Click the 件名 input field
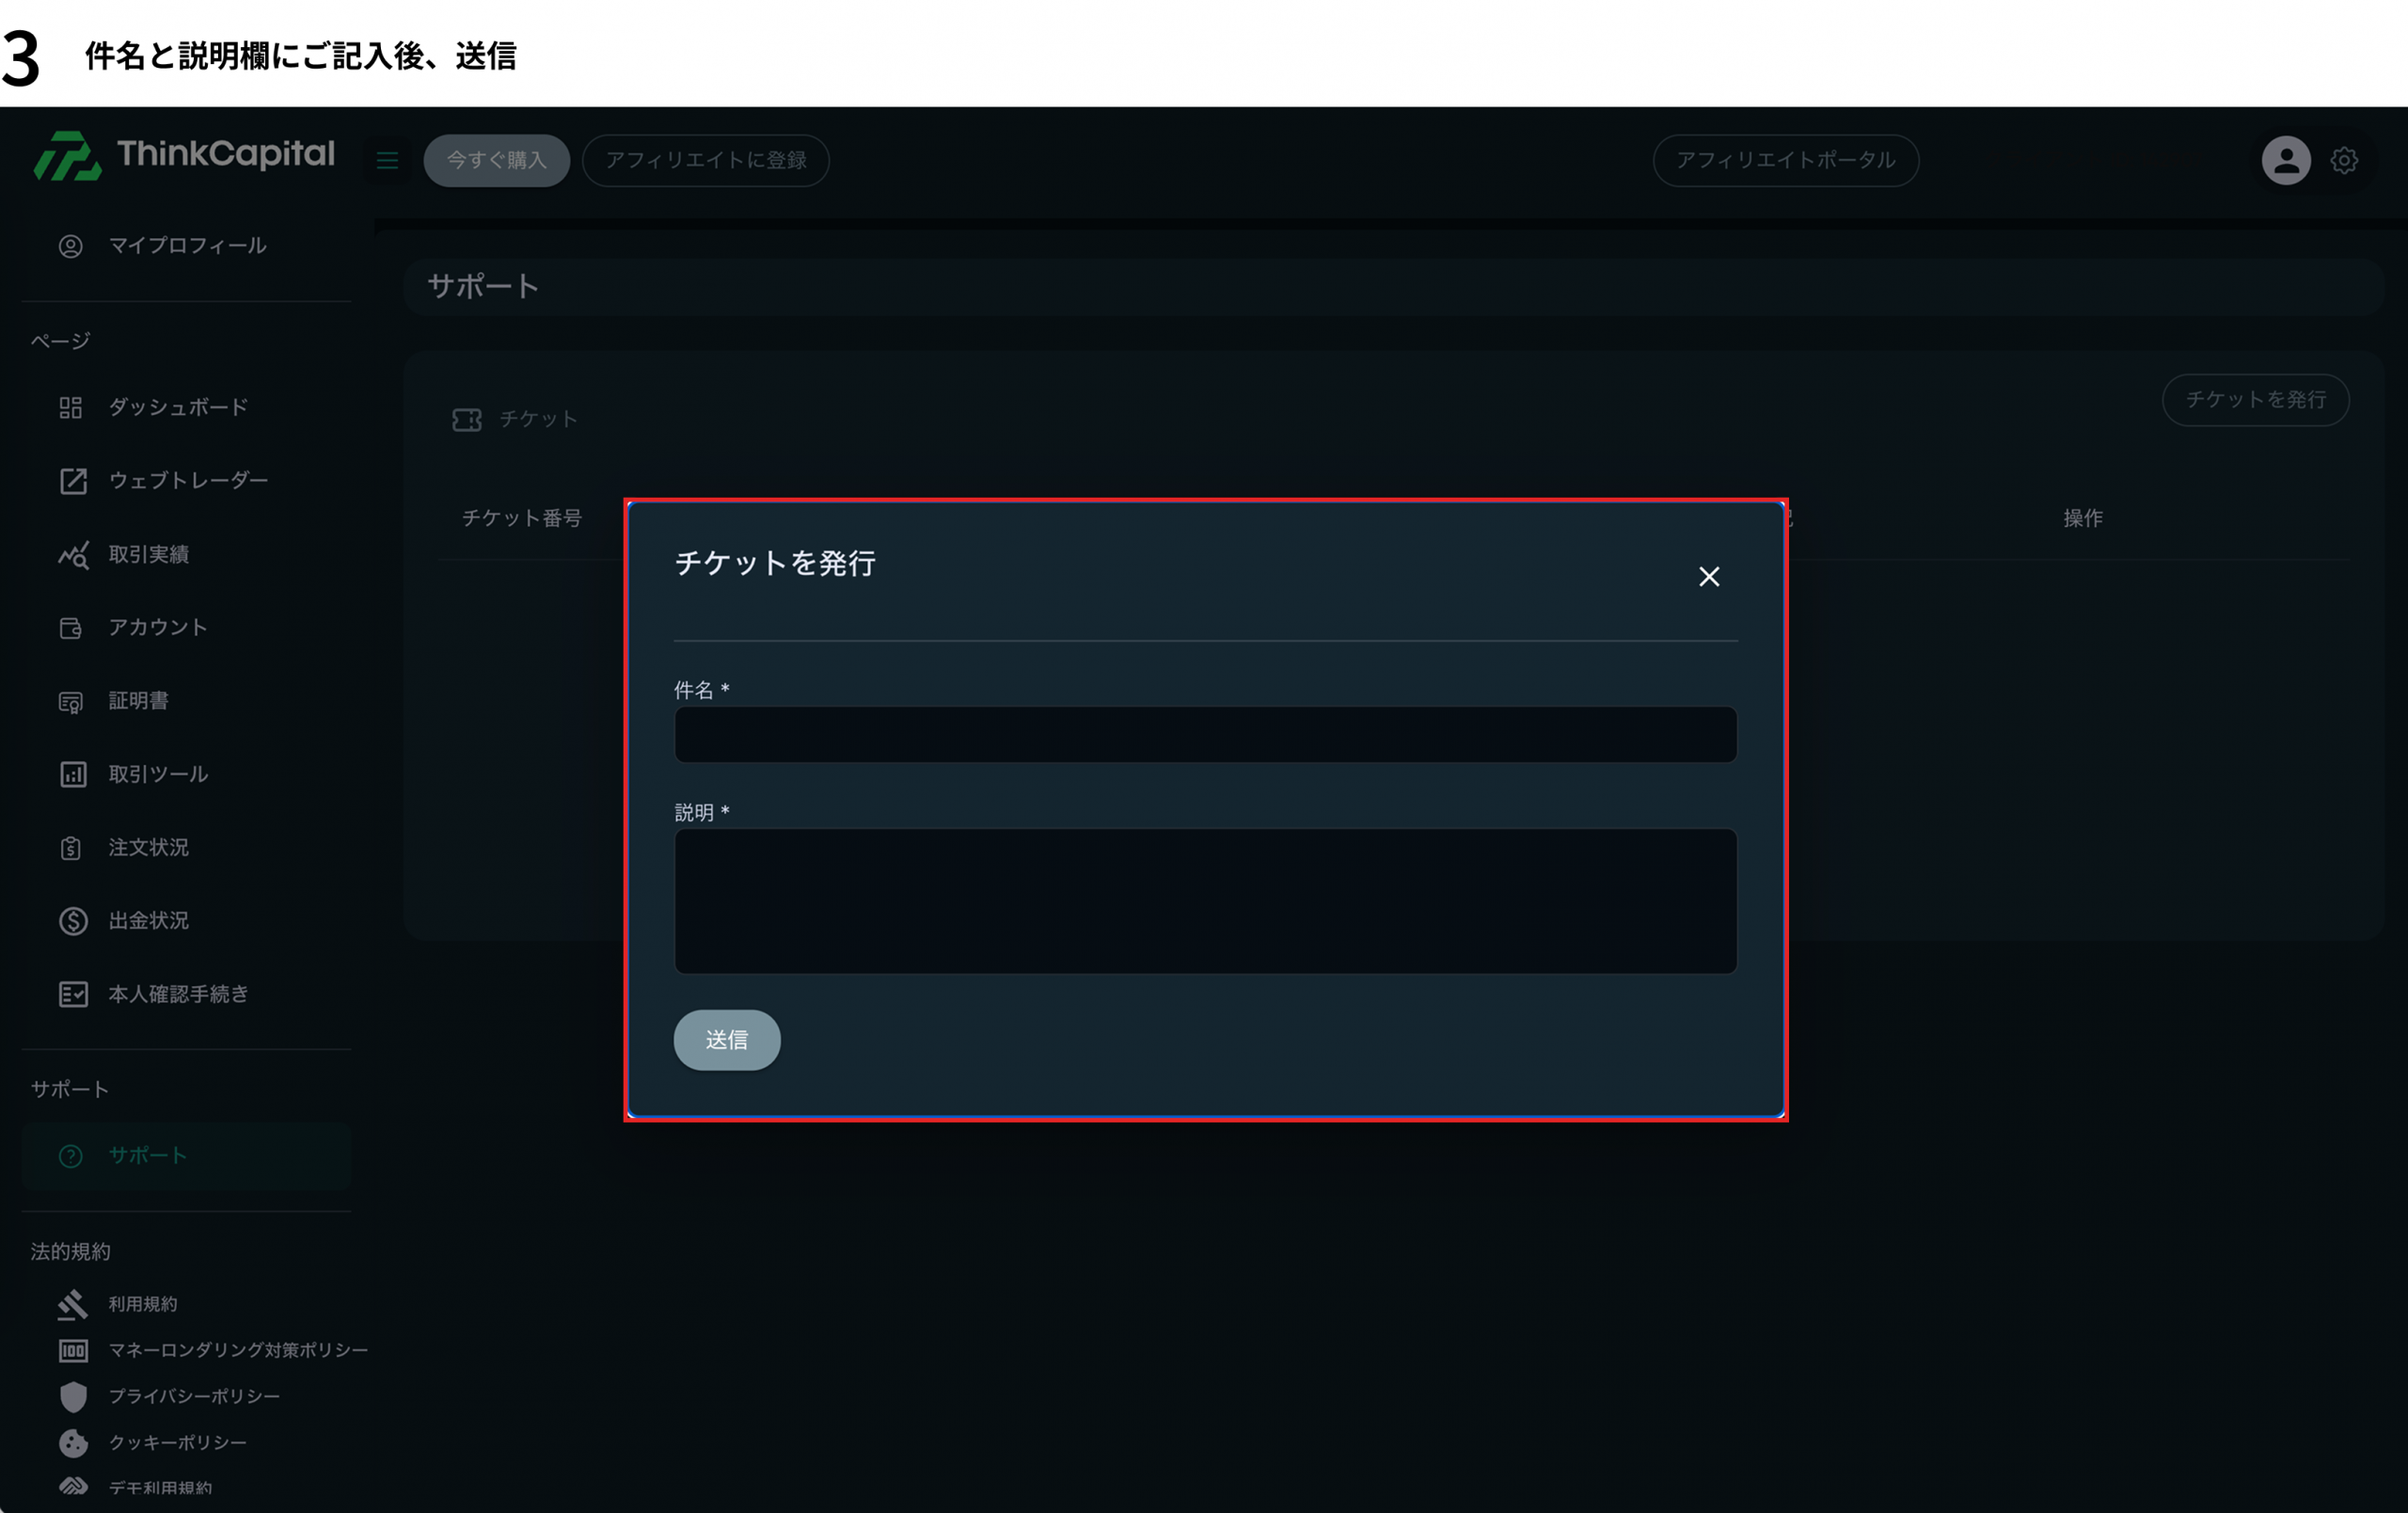 click(x=1205, y=735)
